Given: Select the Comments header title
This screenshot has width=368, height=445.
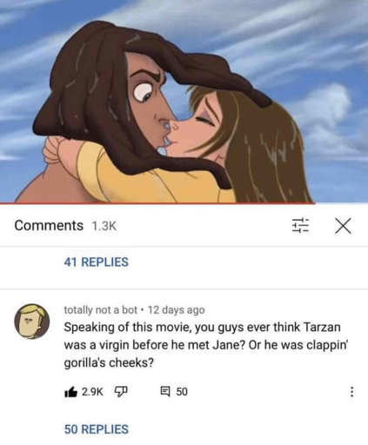Looking at the screenshot, I should tap(49, 225).
